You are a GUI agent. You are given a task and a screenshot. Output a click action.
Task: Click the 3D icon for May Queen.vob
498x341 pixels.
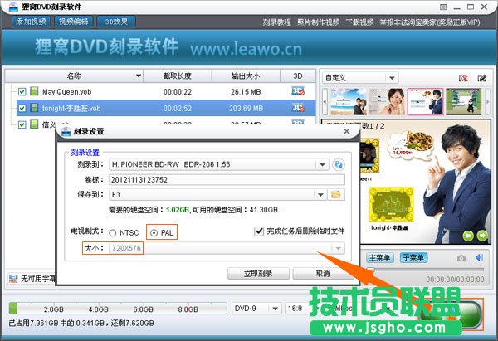click(x=298, y=91)
